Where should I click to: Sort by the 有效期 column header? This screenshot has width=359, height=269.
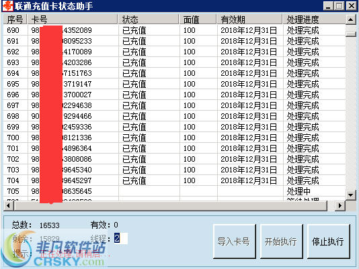click(249, 19)
